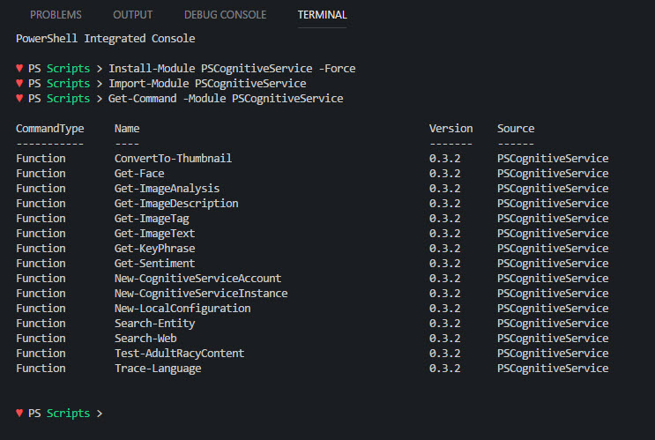Click the Search-Entity function name
The width and height of the screenshot is (655, 440).
[x=154, y=324]
